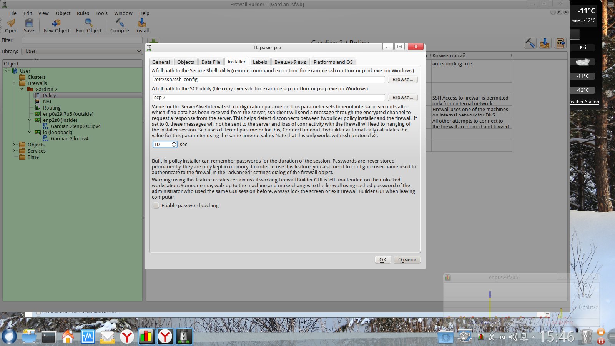Viewport: 615px width, 346px height.
Task: Open the terminal from the taskbar
Action: pyautogui.click(x=49, y=337)
